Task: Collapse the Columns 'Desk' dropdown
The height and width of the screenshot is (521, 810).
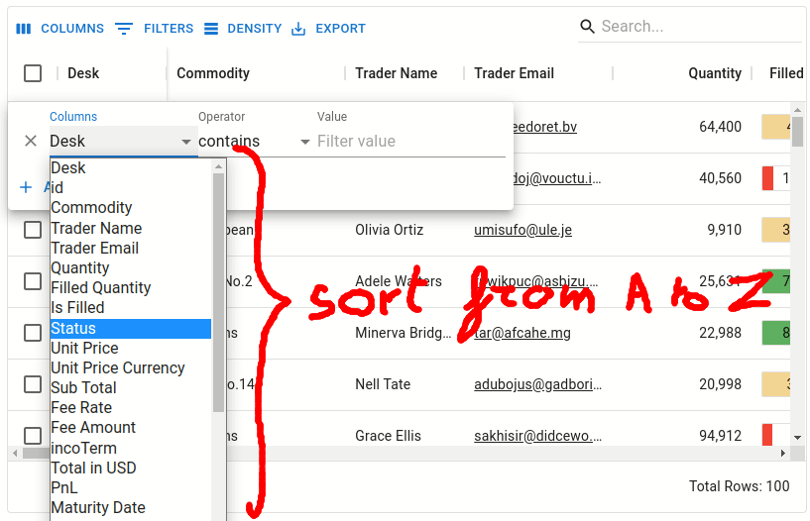Action: tap(186, 142)
